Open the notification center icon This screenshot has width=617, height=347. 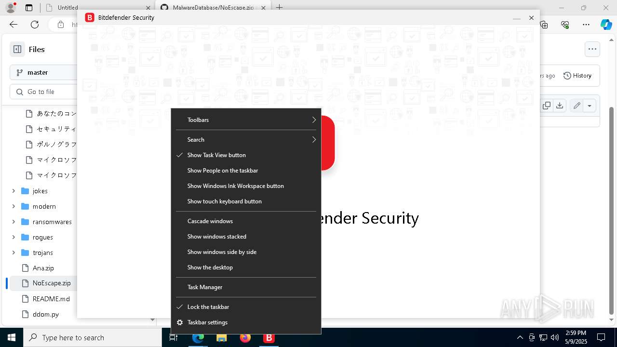click(601, 337)
